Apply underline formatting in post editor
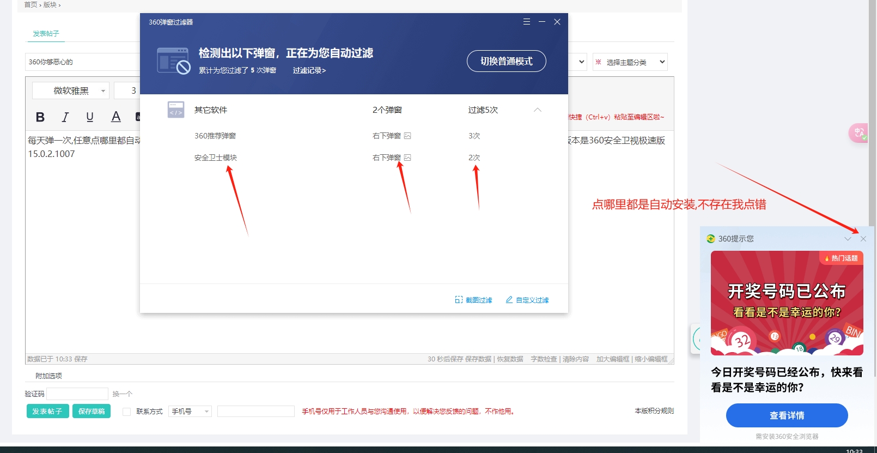The width and height of the screenshot is (877, 453). [90, 117]
